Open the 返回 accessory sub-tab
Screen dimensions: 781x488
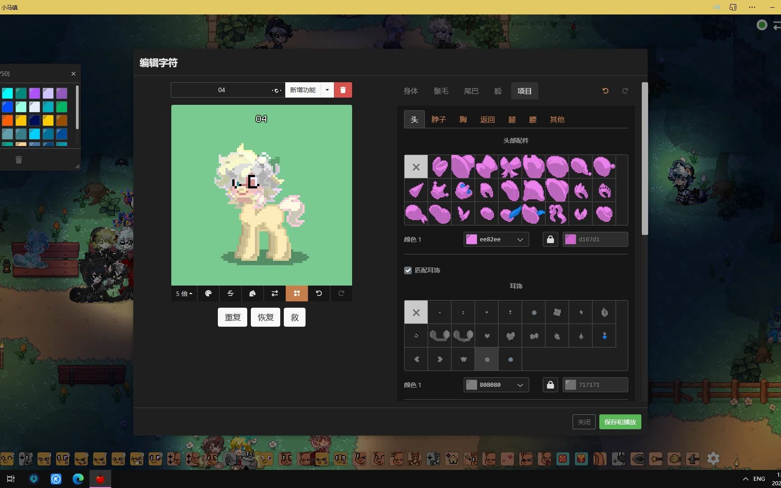point(488,119)
